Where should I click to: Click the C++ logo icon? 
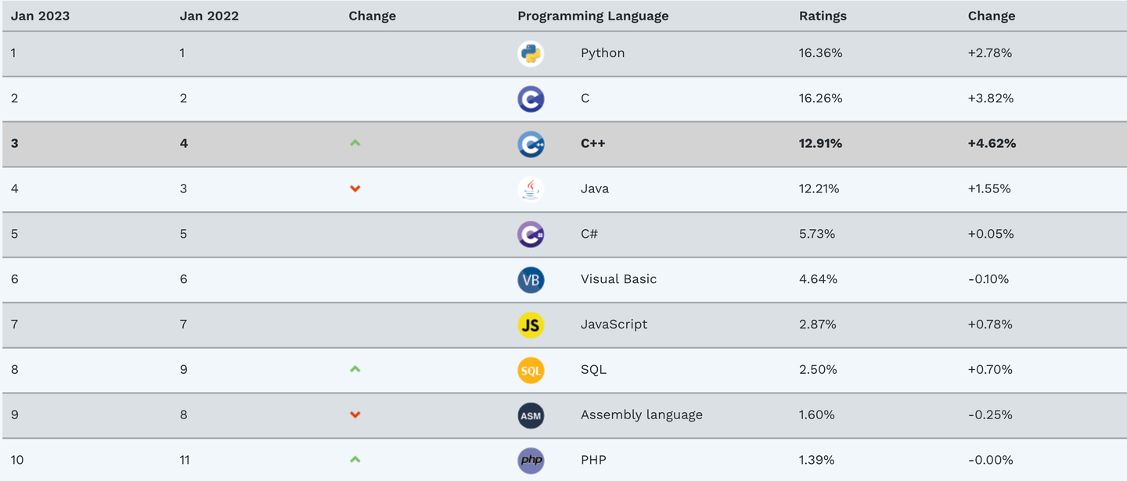point(531,144)
